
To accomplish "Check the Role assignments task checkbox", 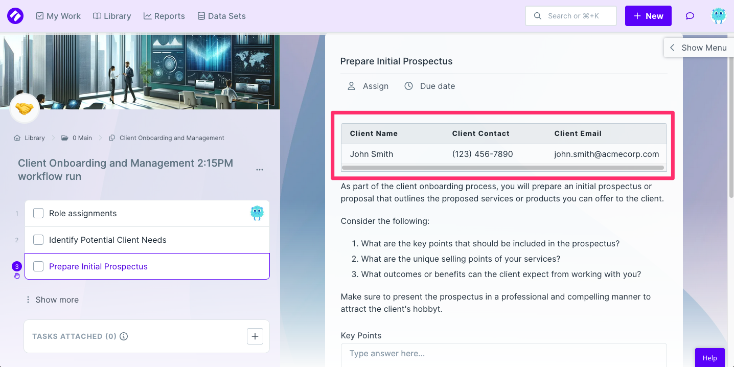I will coord(38,213).
